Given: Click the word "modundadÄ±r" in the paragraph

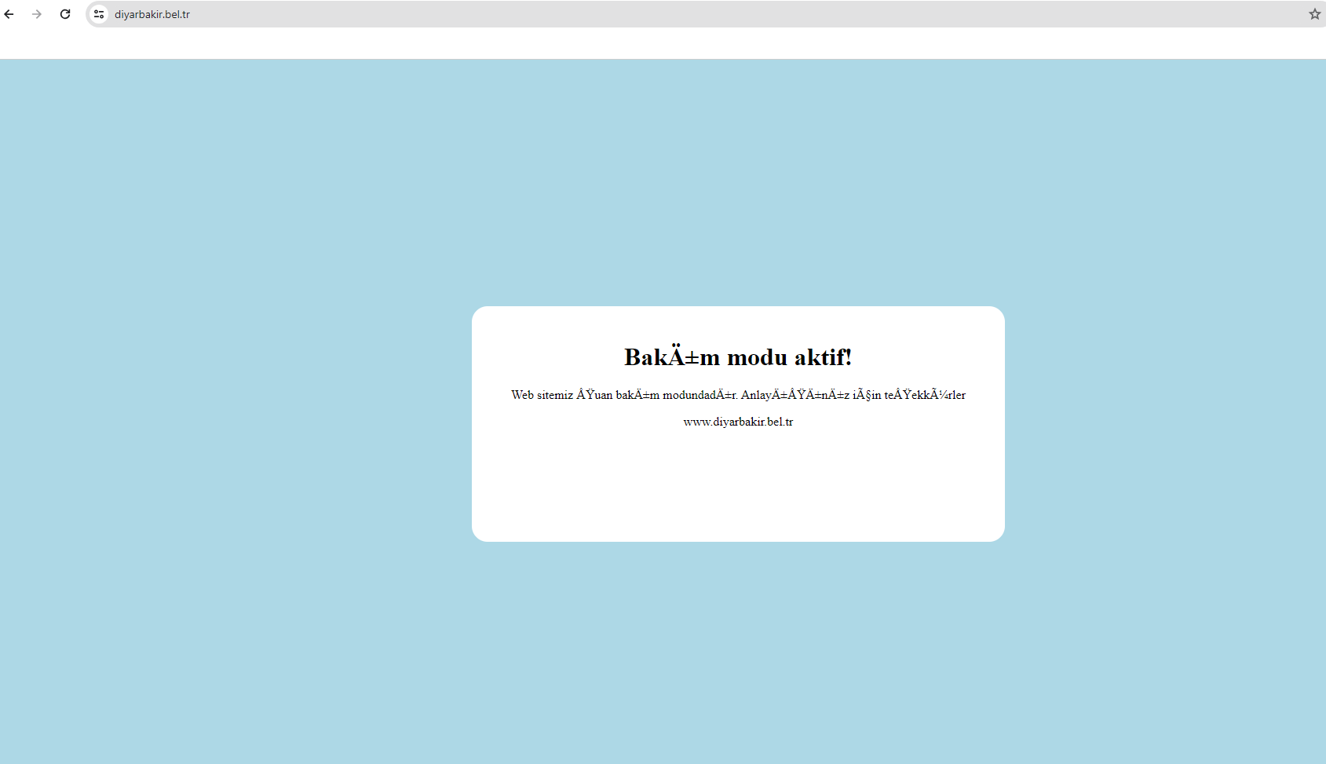Looking at the screenshot, I should tap(699, 395).
